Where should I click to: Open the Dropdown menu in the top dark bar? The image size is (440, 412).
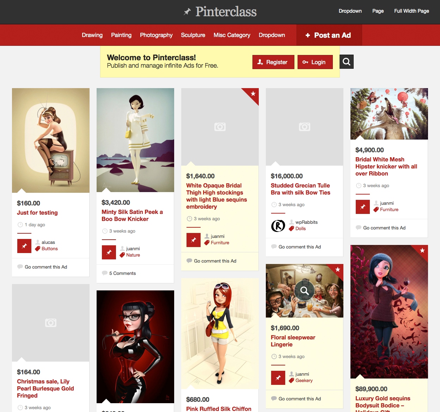[350, 11]
